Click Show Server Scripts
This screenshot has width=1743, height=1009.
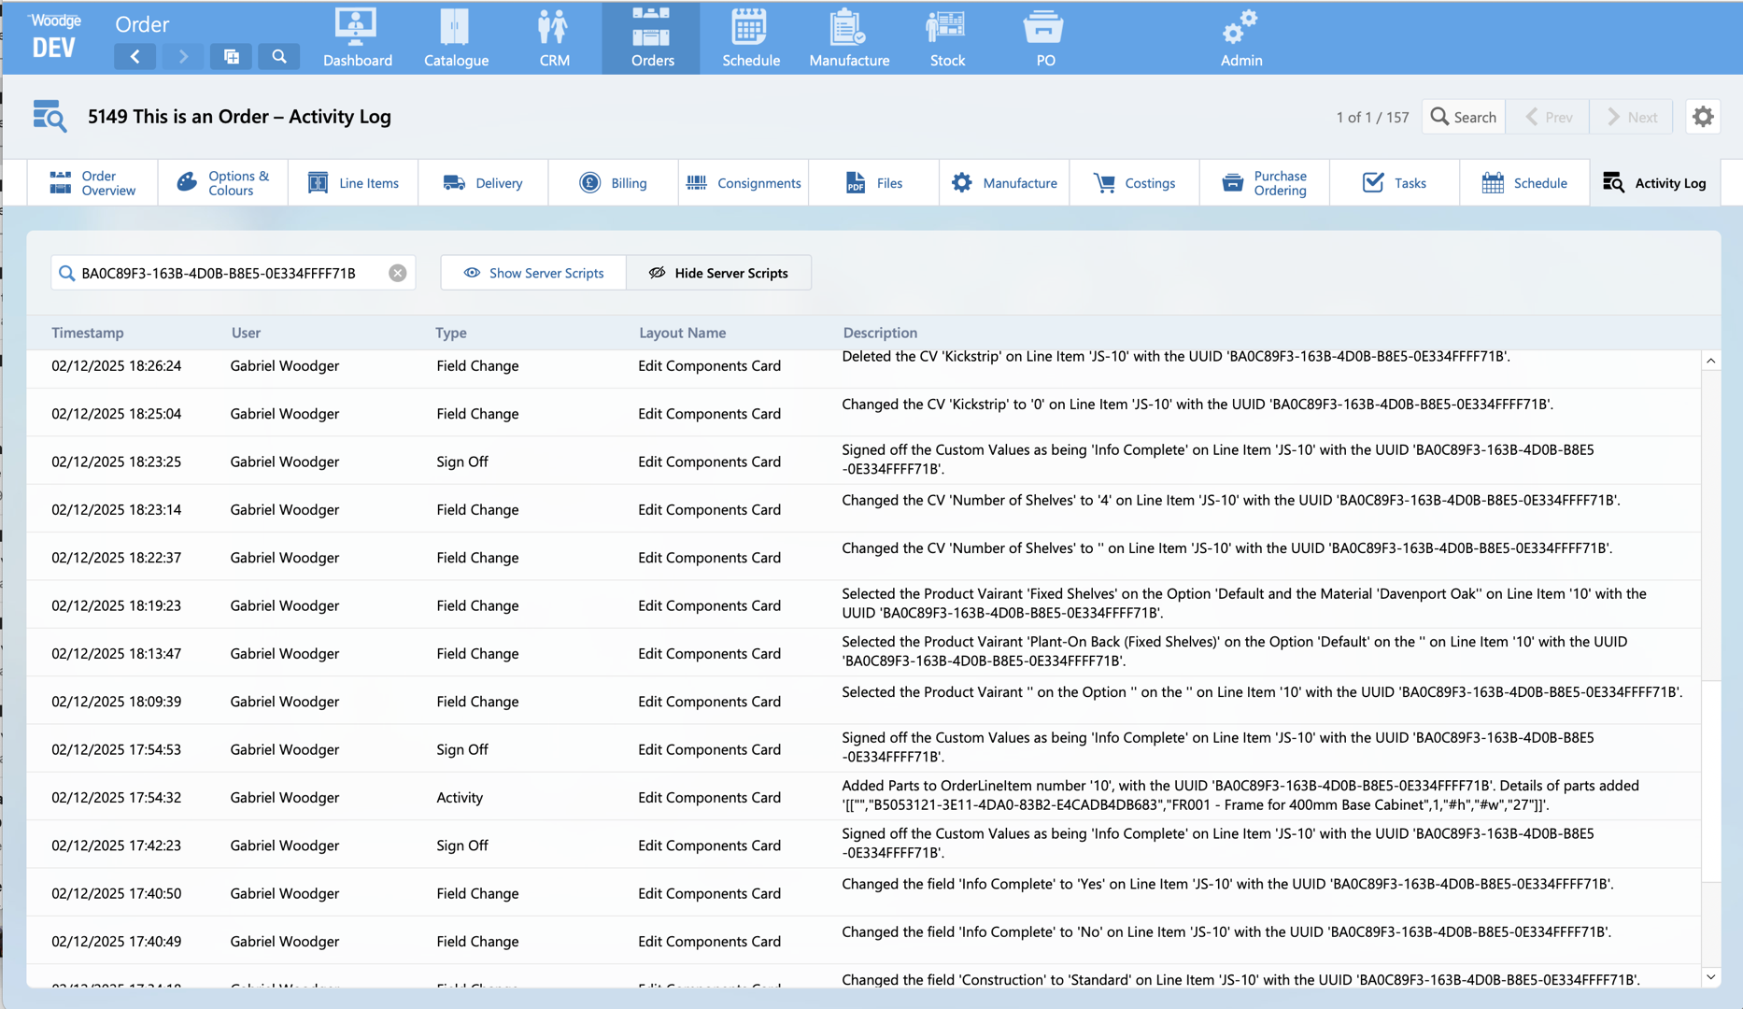coord(533,273)
